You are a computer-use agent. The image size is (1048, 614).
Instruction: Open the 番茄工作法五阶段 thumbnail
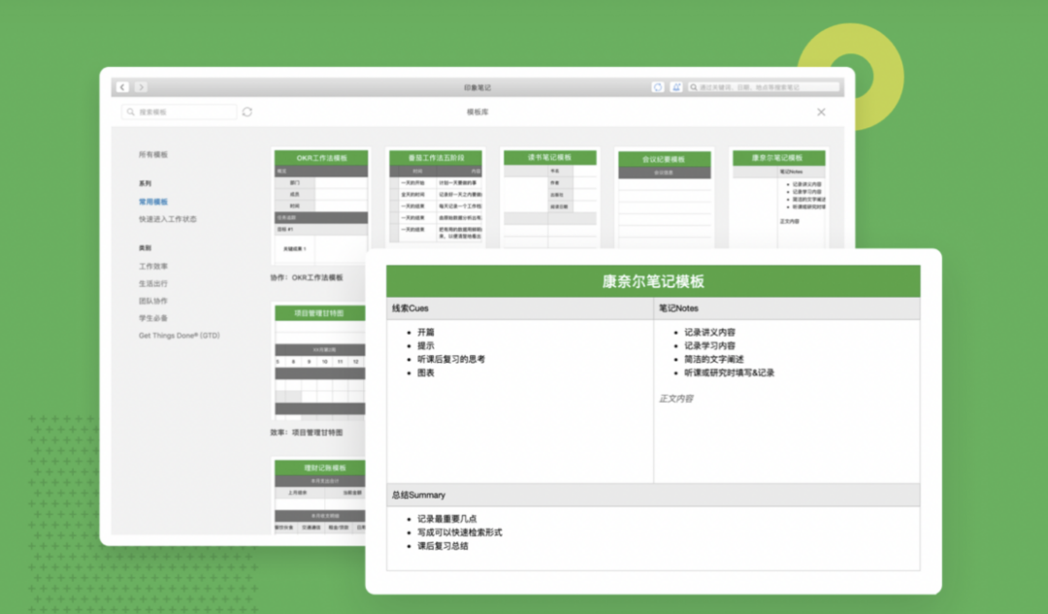pyautogui.click(x=436, y=199)
